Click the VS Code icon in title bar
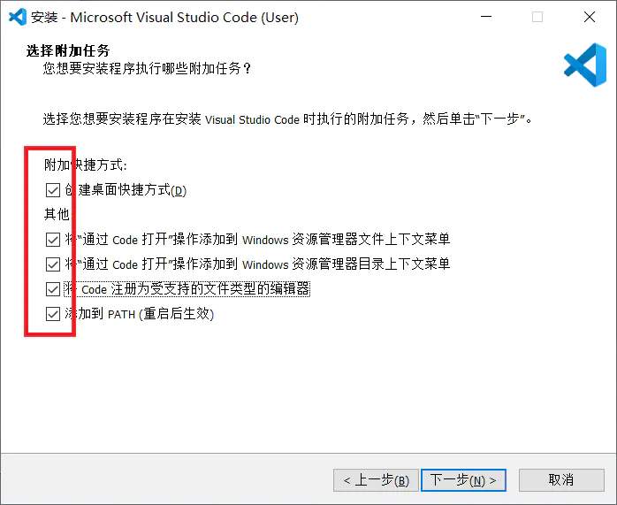617x505 pixels. pos(18,17)
